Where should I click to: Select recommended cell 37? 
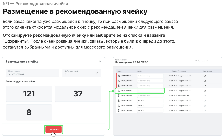(78, 94)
